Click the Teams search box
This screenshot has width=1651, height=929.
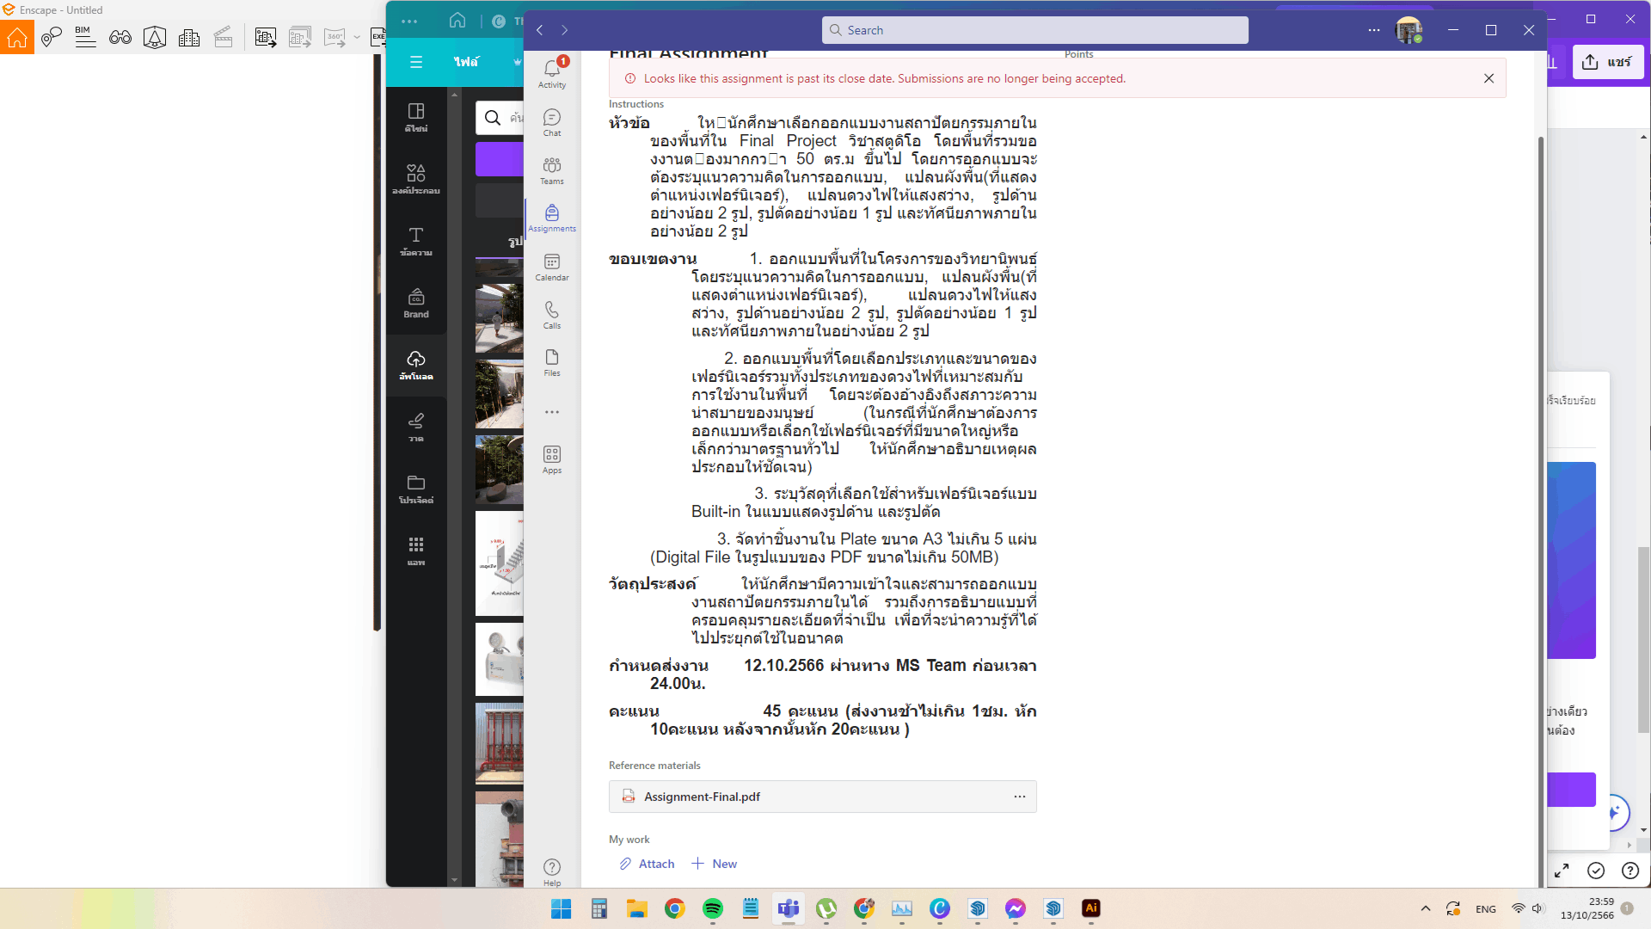click(x=1034, y=30)
